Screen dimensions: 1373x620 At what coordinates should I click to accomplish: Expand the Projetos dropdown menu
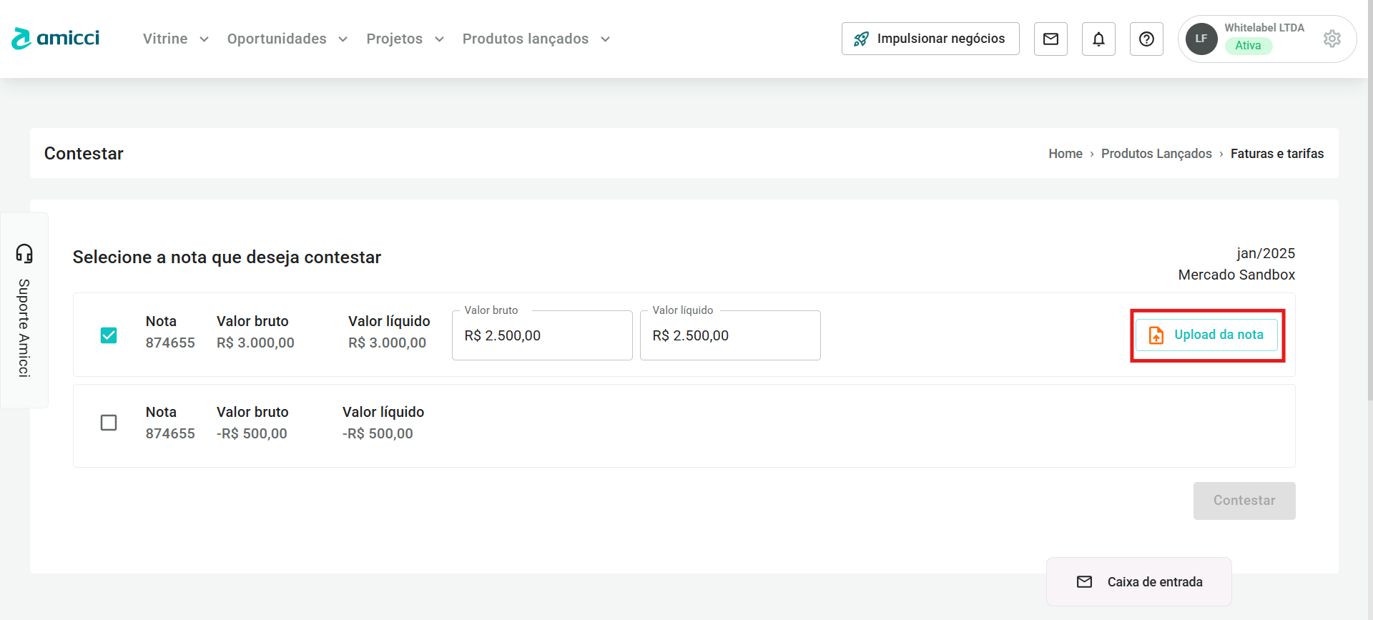pos(405,39)
